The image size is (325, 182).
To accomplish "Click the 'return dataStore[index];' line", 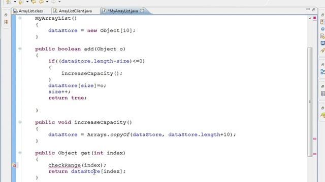I will pos(87,171).
